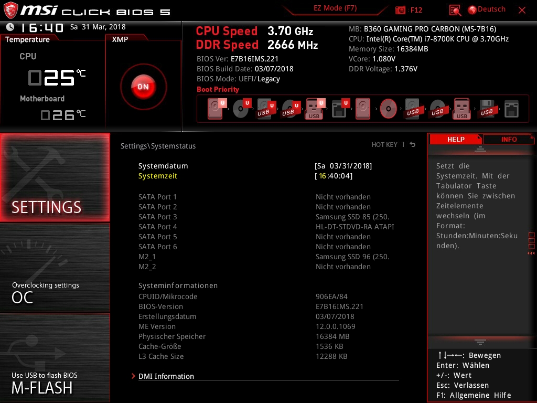This screenshot has height=403, width=537.
Task: Select the Systemzeit label
Action: pos(157,176)
